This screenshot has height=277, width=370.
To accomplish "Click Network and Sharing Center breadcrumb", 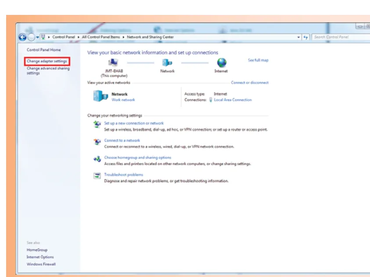I will pyautogui.click(x=150, y=37).
